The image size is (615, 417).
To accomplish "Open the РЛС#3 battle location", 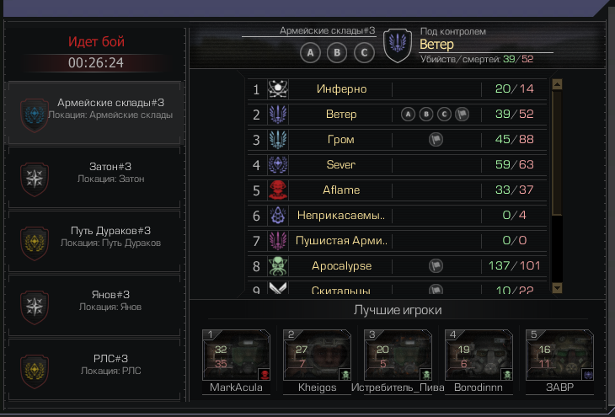I will point(94,370).
